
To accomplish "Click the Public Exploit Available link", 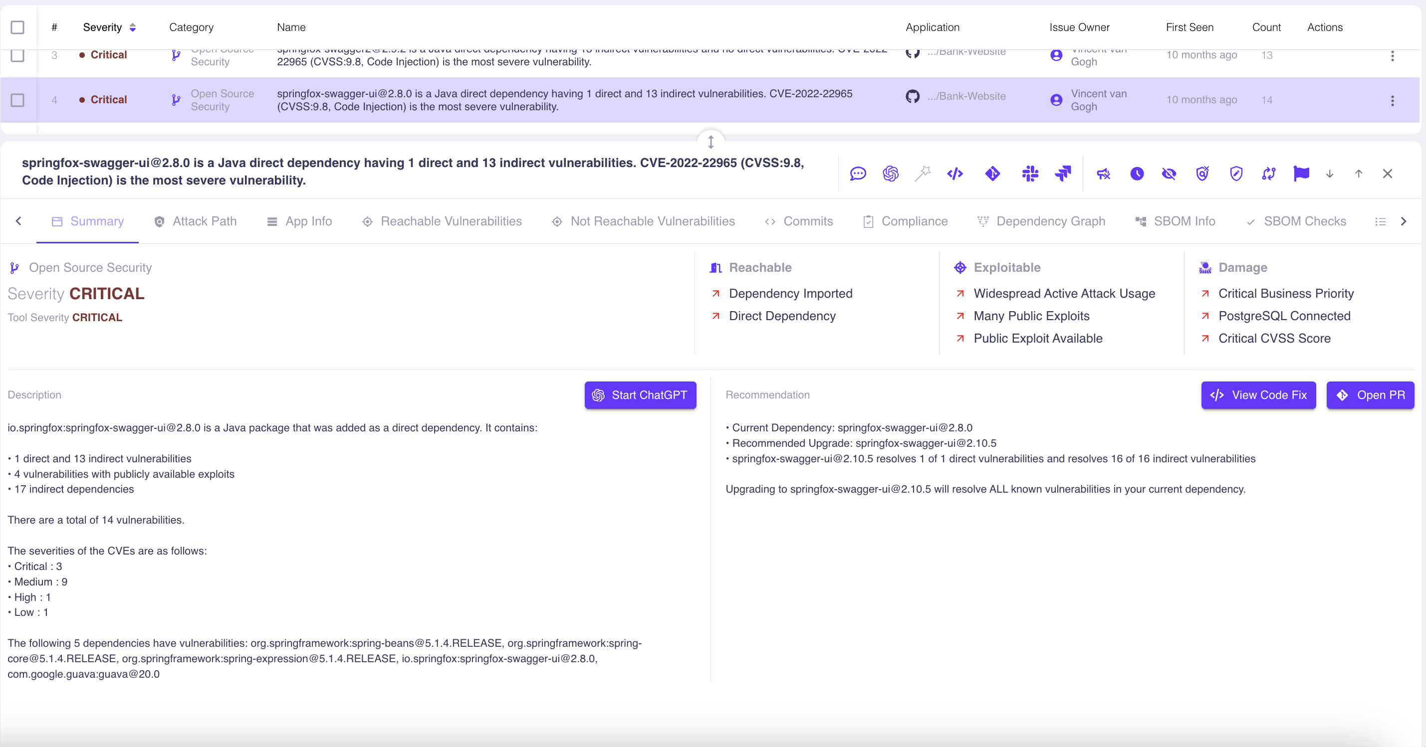I will coord(1038,339).
